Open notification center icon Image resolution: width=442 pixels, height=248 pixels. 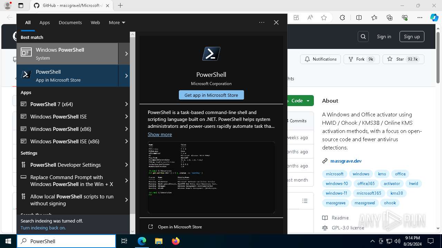click(x=431, y=241)
